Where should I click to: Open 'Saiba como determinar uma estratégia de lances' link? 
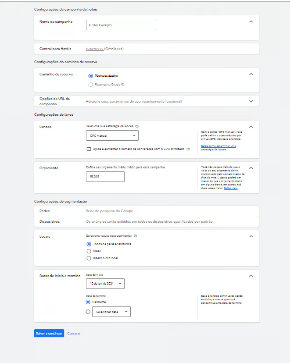pyautogui.click(x=218, y=148)
